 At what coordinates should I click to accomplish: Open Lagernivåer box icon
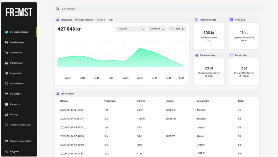pos(7,73)
